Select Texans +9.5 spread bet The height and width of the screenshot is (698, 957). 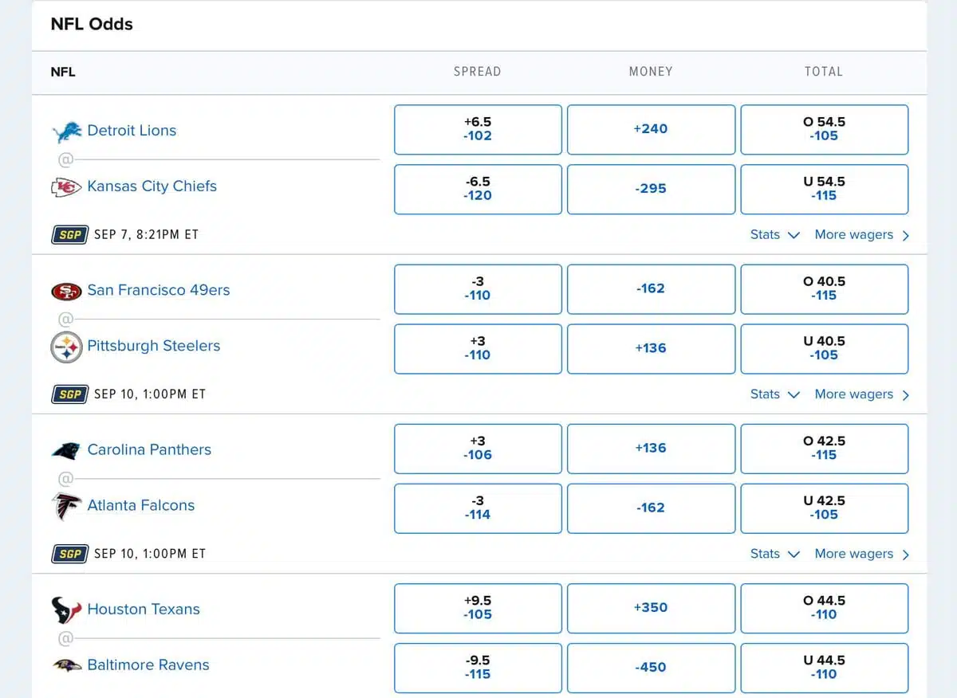(x=478, y=607)
